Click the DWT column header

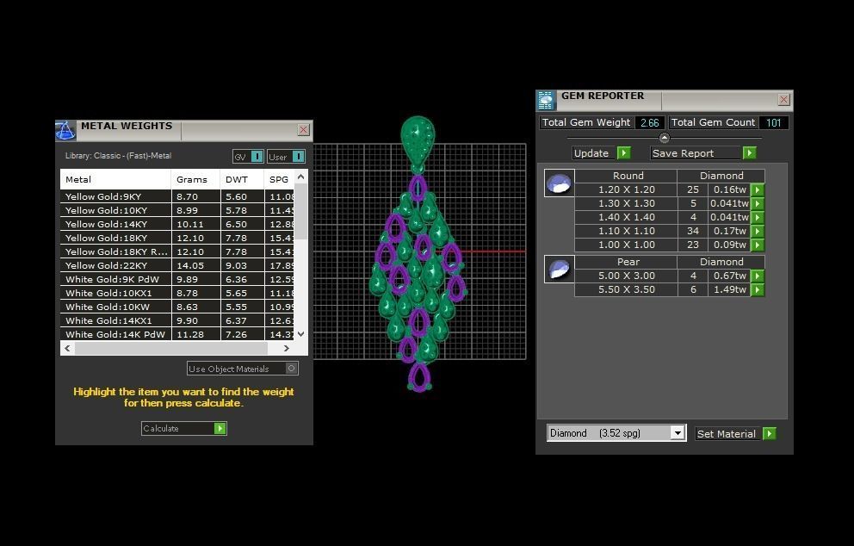coord(242,179)
